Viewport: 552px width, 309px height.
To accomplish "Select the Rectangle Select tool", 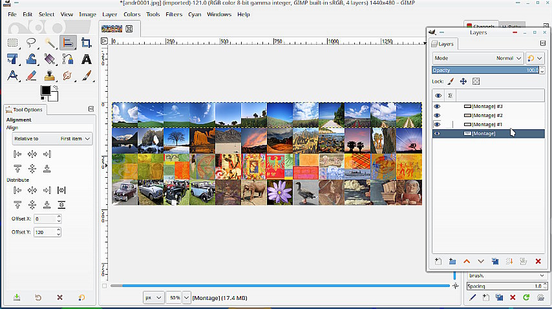I will [13, 43].
